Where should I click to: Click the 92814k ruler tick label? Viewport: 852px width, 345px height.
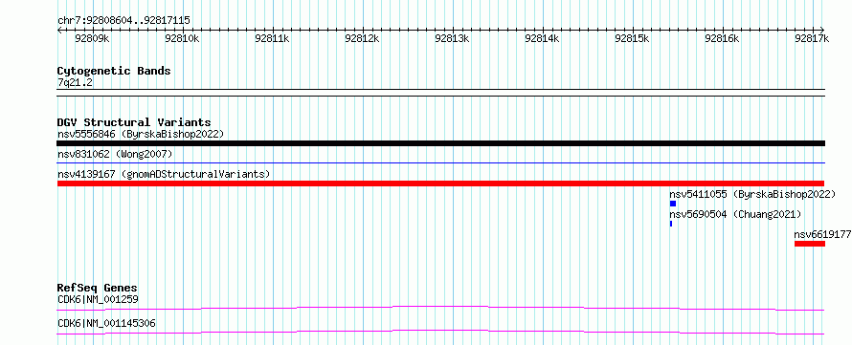tap(542, 38)
